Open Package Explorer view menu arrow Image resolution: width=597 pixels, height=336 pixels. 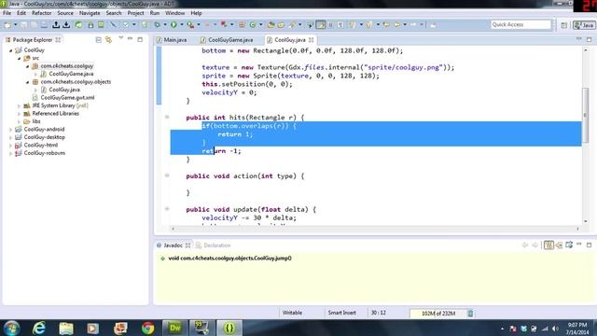[120, 38]
